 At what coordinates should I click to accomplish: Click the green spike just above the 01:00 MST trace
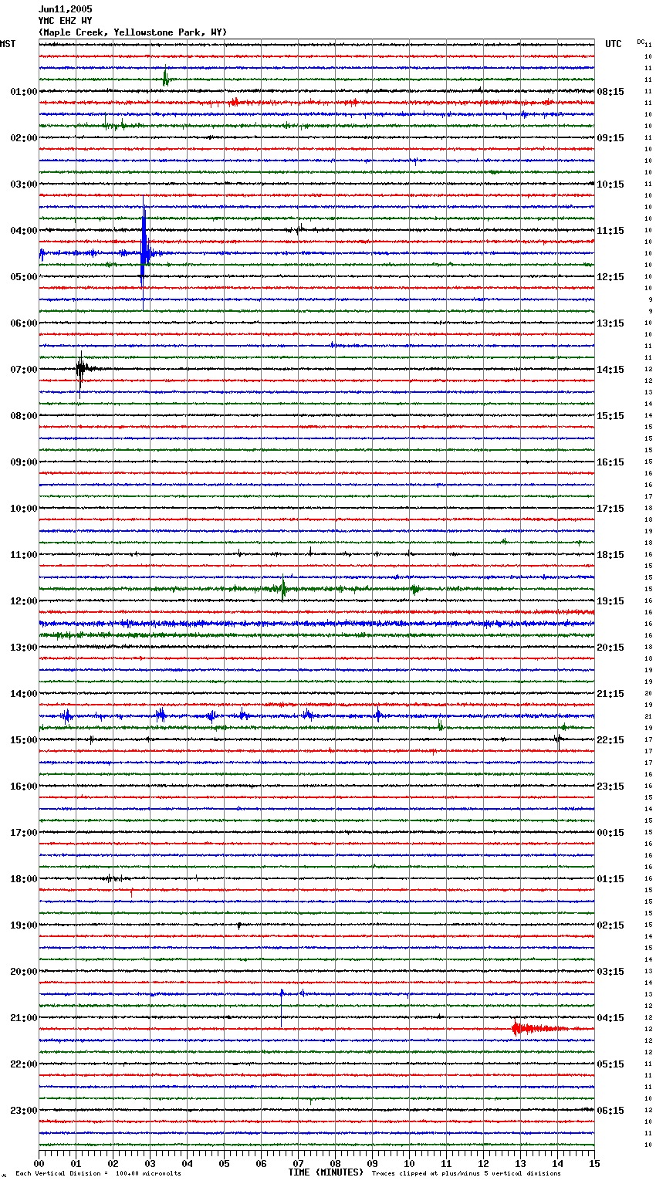(165, 78)
